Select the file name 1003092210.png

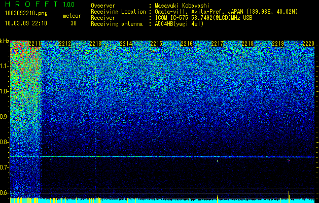pos(26,14)
